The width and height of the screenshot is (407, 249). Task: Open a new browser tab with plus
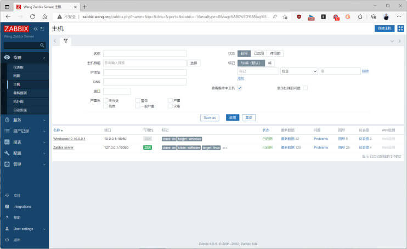coord(85,7)
